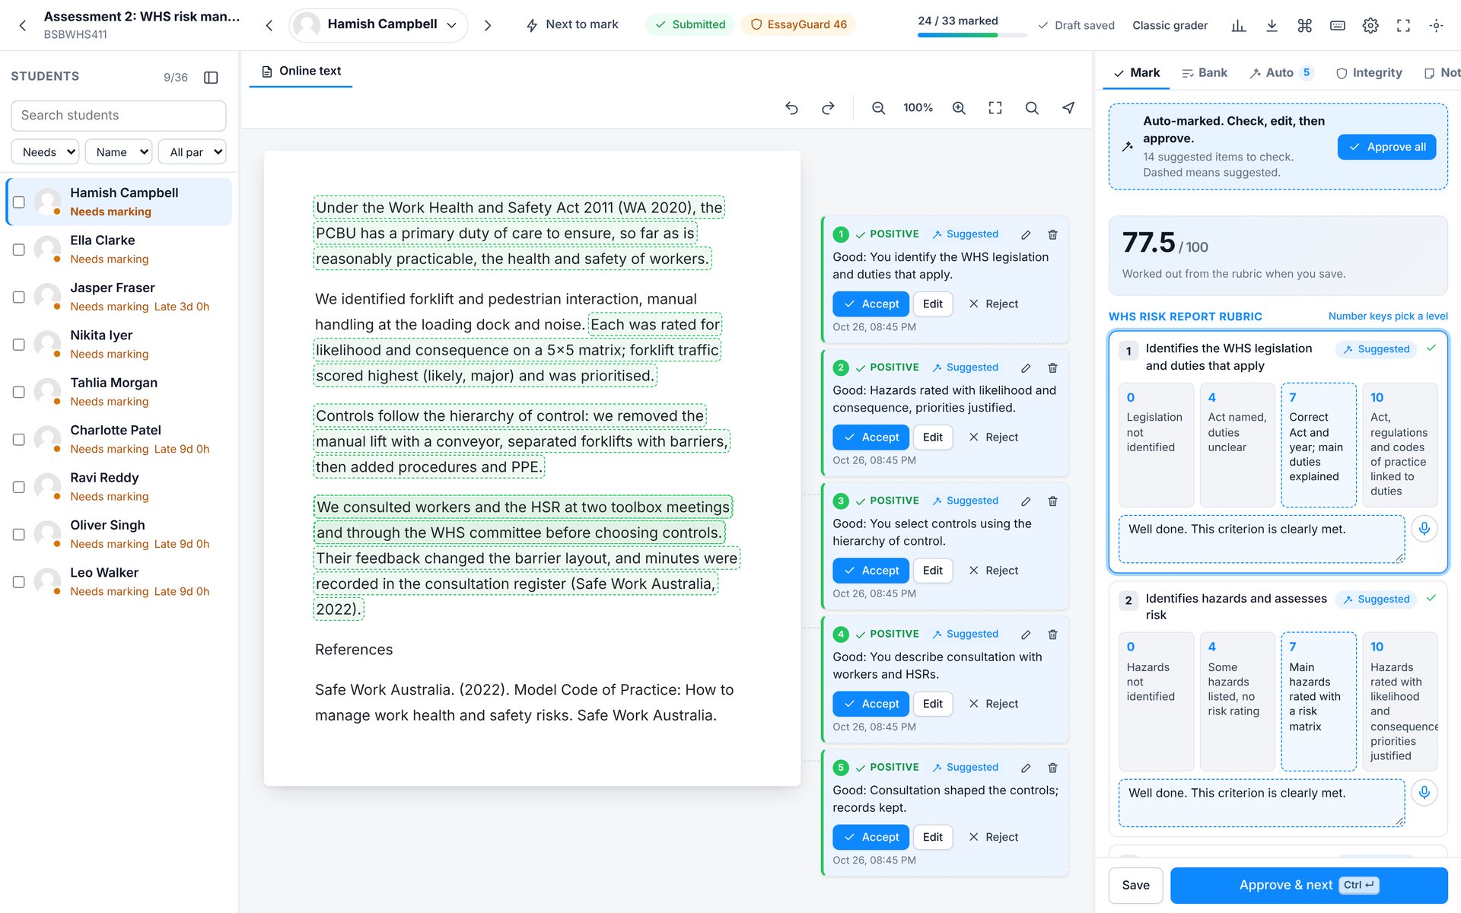The width and height of the screenshot is (1461, 913).
Task: Open the Integrity tab
Action: [1369, 72]
